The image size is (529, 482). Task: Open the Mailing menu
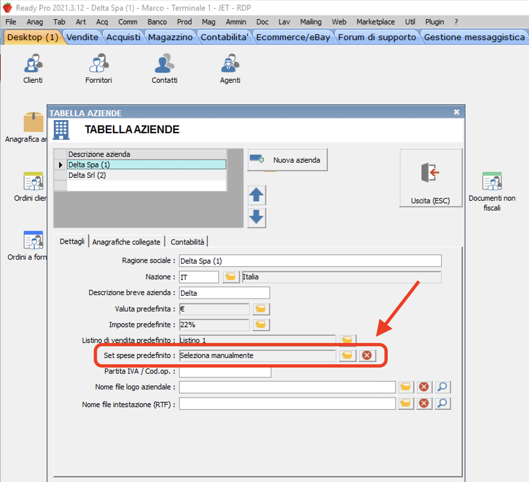point(311,22)
